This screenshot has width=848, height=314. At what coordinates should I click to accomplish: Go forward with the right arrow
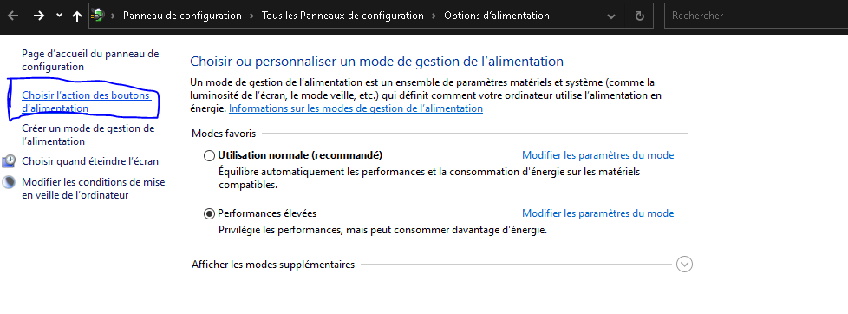click(x=38, y=16)
